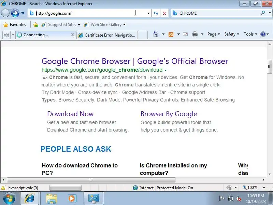This screenshot has height=205, width=273.
Task: Click the network connection tray icon
Action: click(x=230, y=199)
